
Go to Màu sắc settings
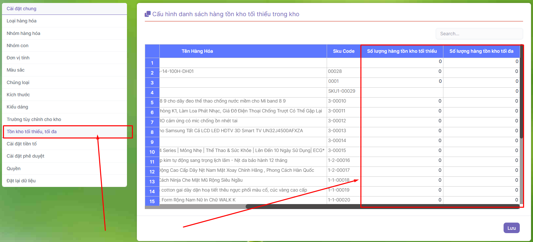click(16, 70)
